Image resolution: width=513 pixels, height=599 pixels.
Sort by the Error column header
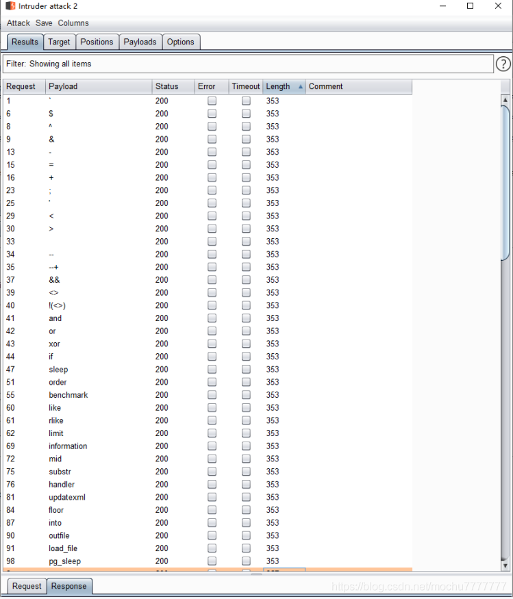click(212, 87)
